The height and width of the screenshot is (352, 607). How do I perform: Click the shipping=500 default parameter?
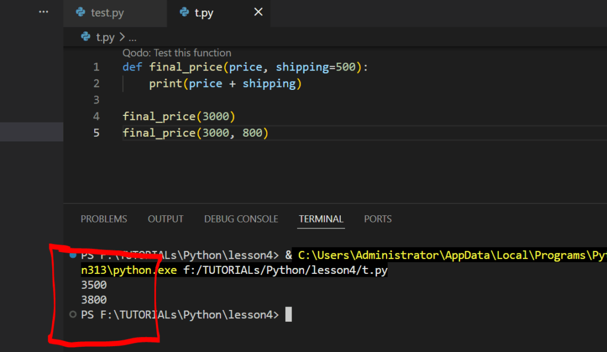pos(316,67)
